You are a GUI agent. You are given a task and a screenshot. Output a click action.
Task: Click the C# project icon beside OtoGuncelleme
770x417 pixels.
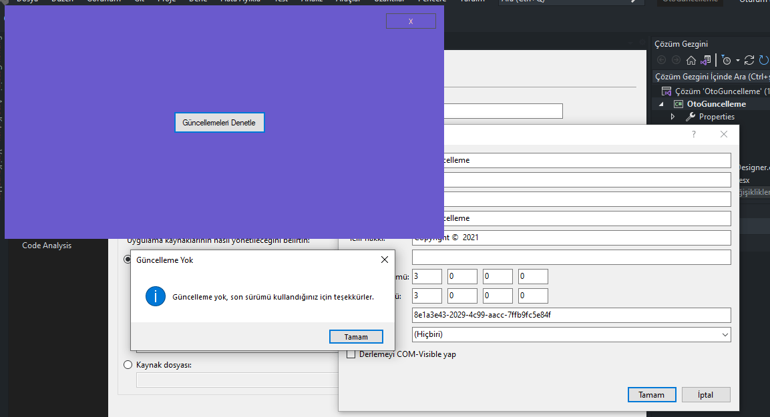[678, 104]
